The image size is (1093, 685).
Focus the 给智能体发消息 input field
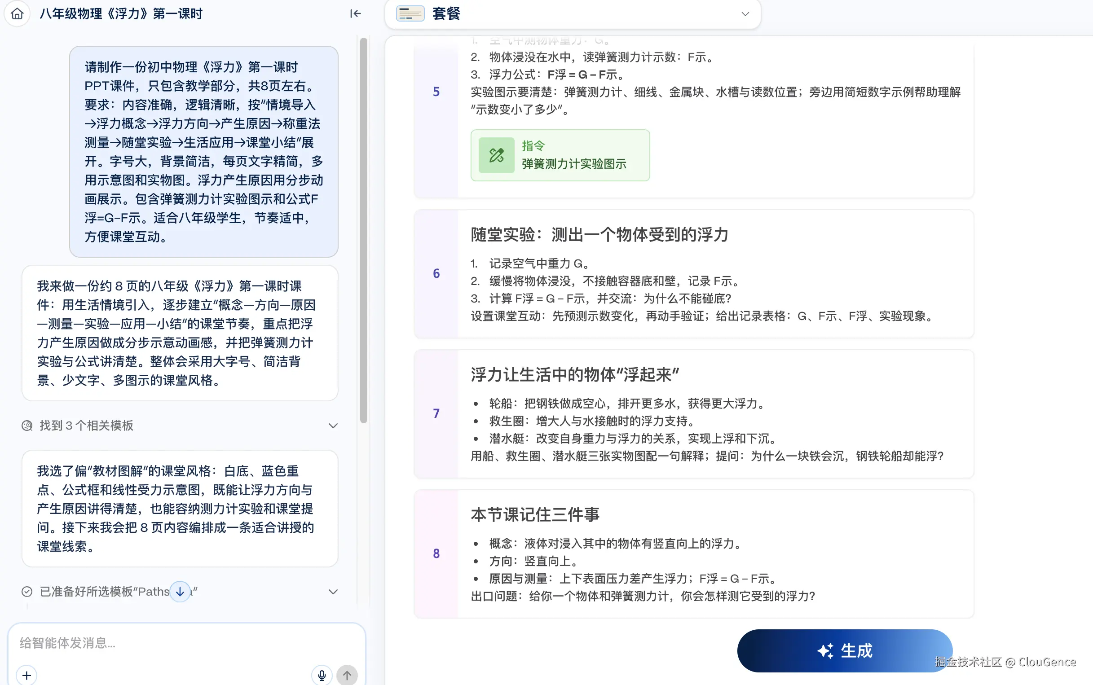coord(186,643)
